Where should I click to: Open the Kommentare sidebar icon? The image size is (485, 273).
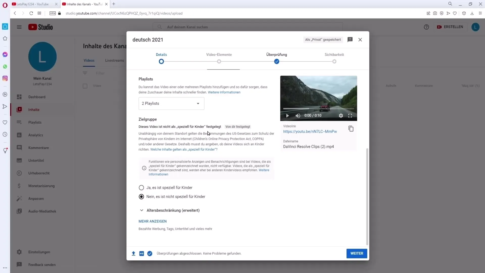(19, 147)
